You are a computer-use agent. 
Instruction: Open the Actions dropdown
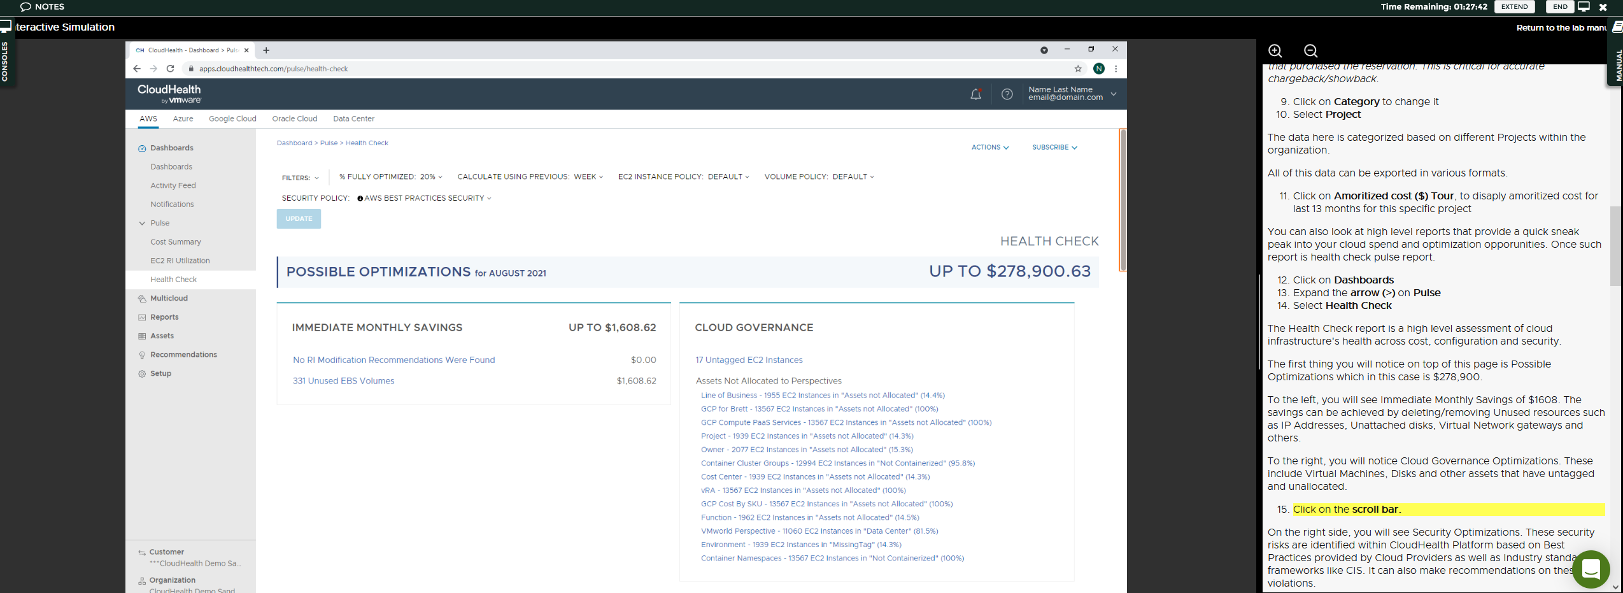[x=989, y=148]
